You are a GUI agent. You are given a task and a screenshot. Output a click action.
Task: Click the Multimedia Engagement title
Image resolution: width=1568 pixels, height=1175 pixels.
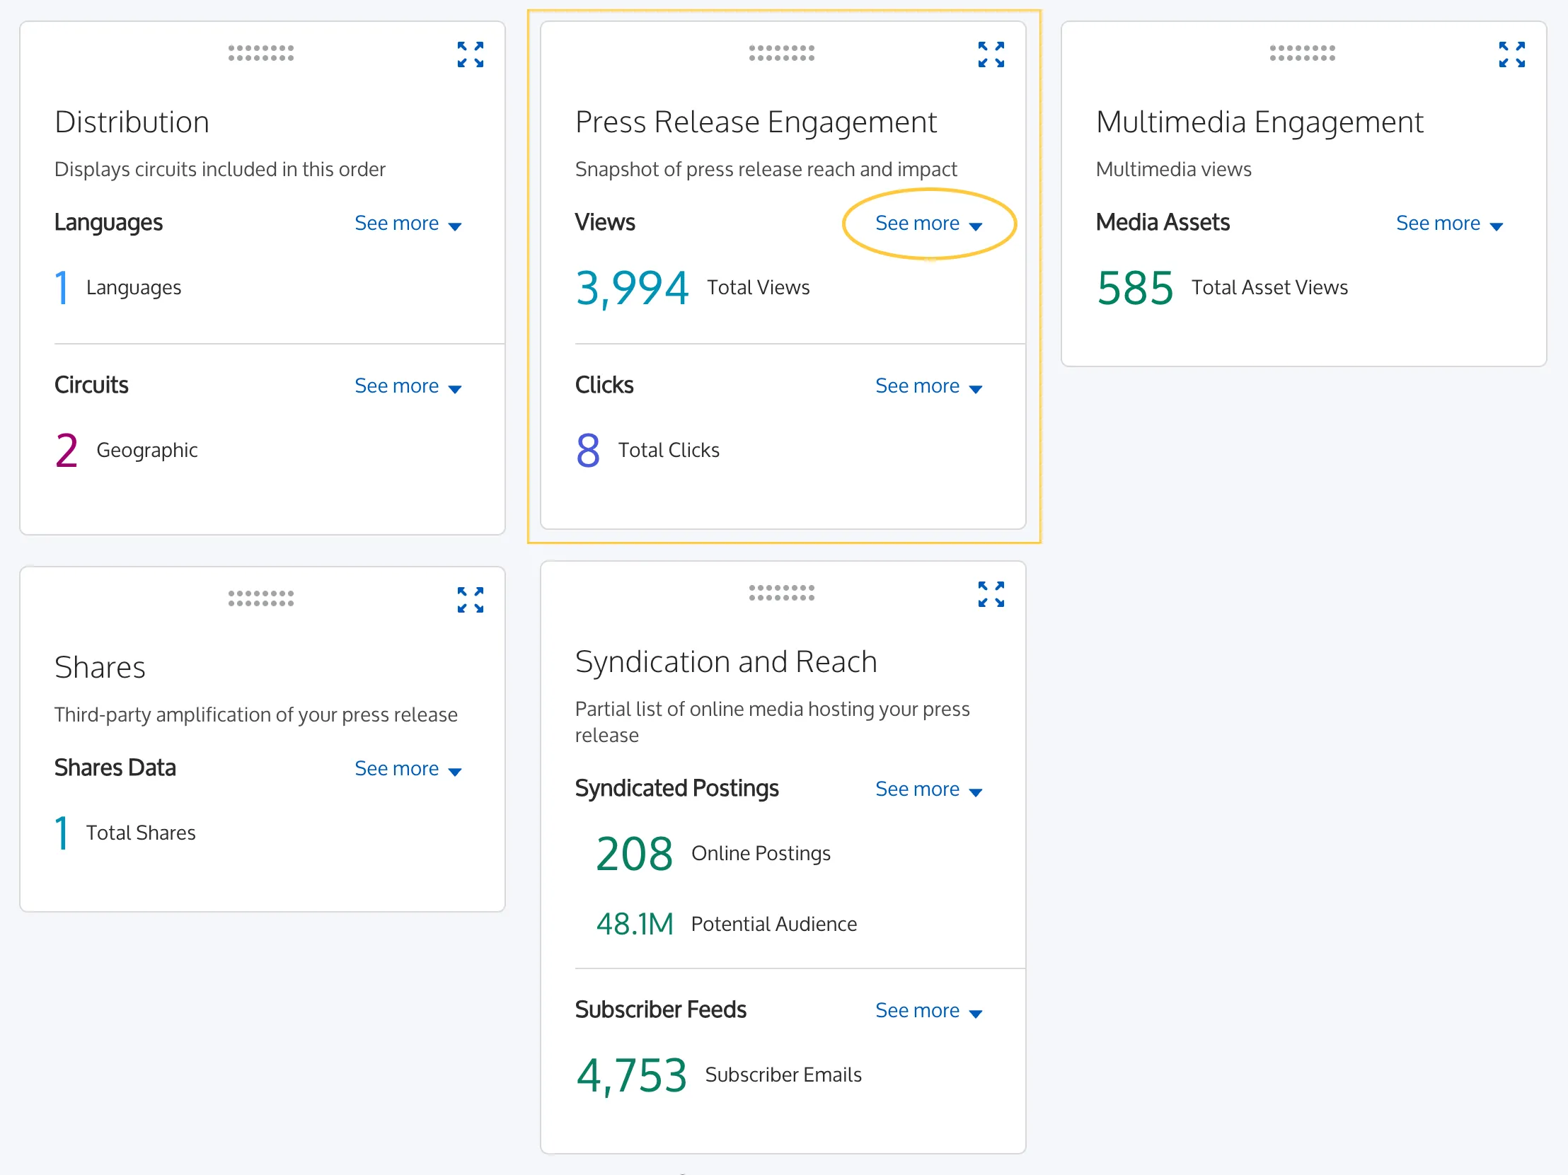tap(1259, 122)
